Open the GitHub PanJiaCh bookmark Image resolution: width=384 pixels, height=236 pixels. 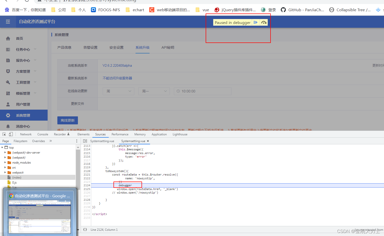(302, 10)
